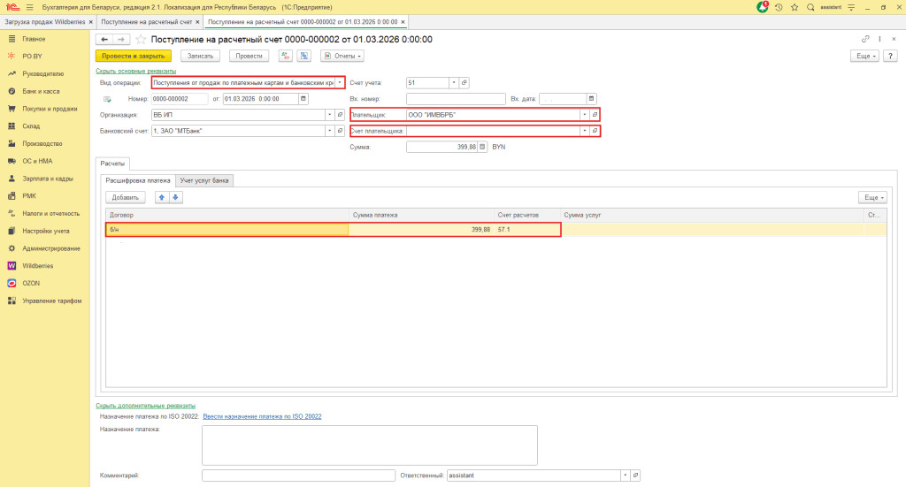
Task: Open Плательщик dropdown list
Action: click(584, 115)
